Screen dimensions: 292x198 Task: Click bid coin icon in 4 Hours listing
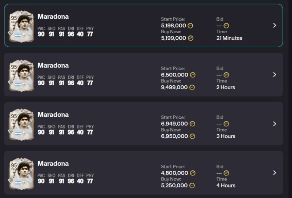(226, 173)
